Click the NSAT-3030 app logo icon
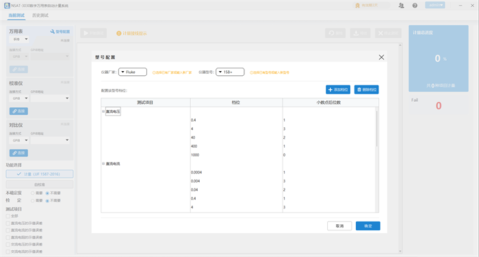The height and width of the screenshot is (257, 479). point(7,5)
